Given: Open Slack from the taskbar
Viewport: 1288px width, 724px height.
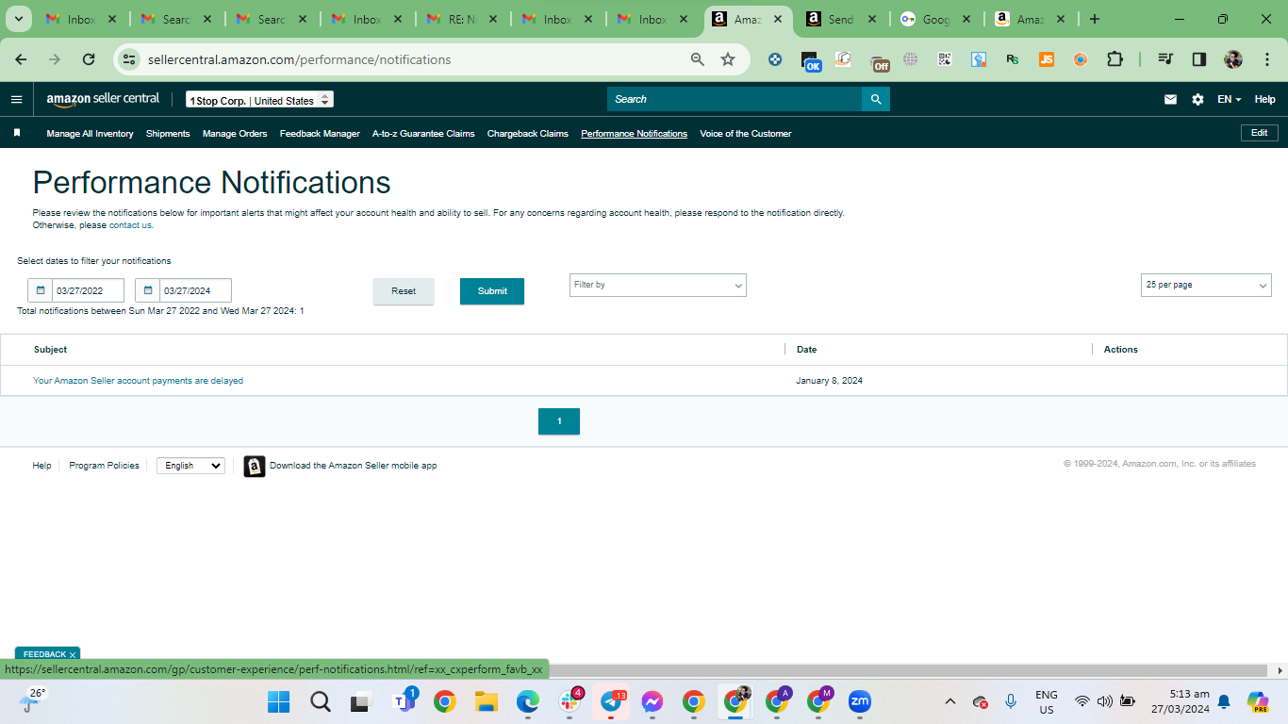Looking at the screenshot, I should [570, 702].
